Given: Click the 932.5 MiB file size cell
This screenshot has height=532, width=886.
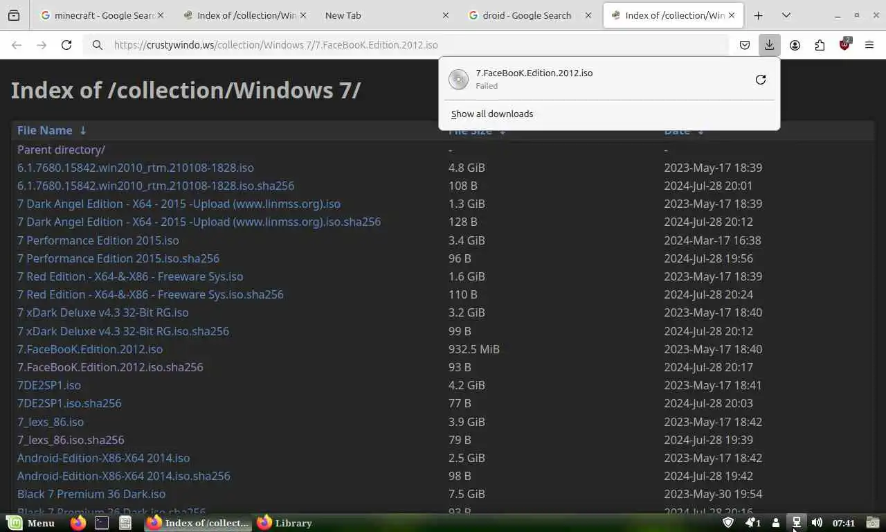Looking at the screenshot, I should [473, 349].
